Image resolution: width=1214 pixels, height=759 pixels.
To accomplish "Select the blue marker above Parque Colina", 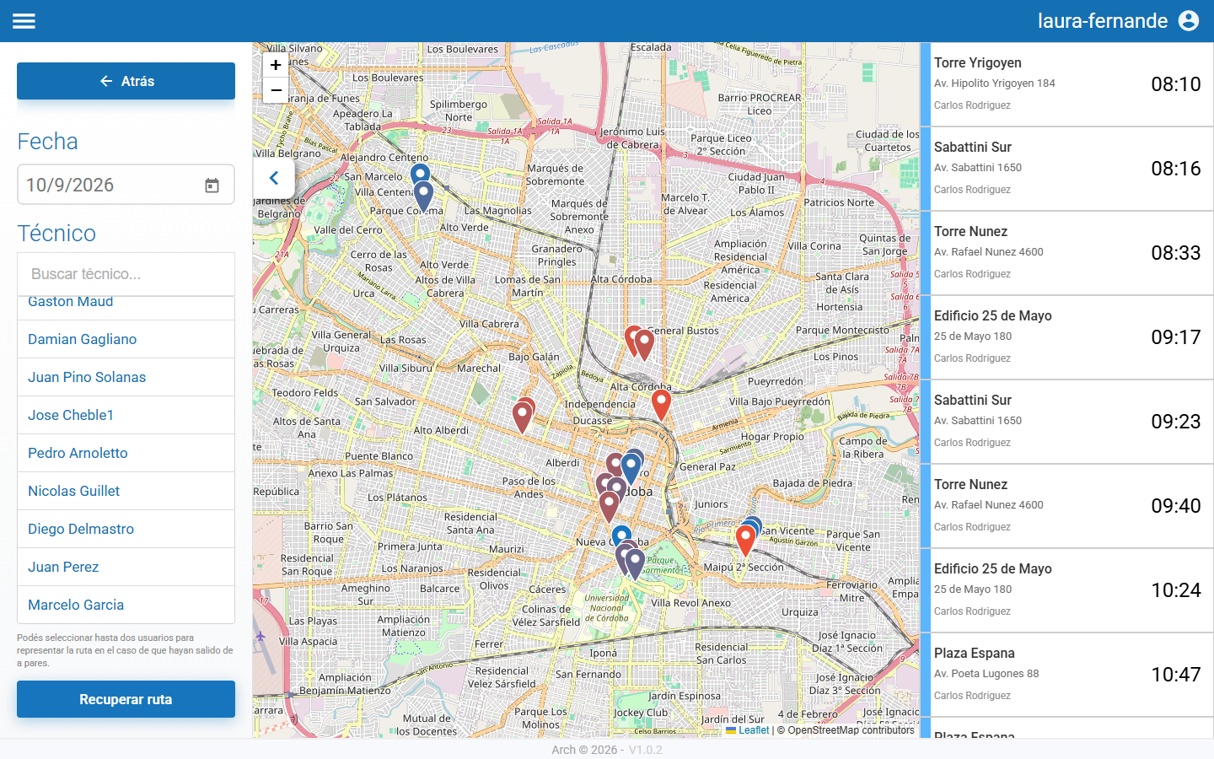I will click(x=420, y=175).
